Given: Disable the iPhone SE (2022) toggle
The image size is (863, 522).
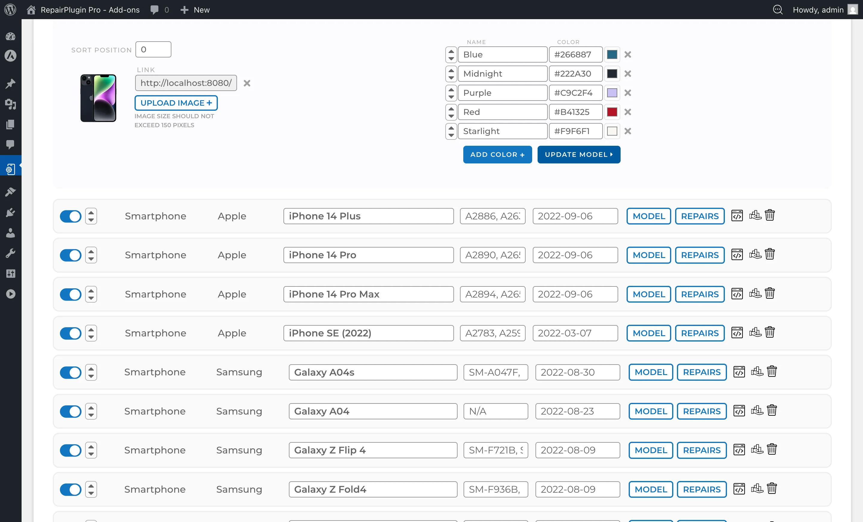Looking at the screenshot, I should tap(70, 333).
